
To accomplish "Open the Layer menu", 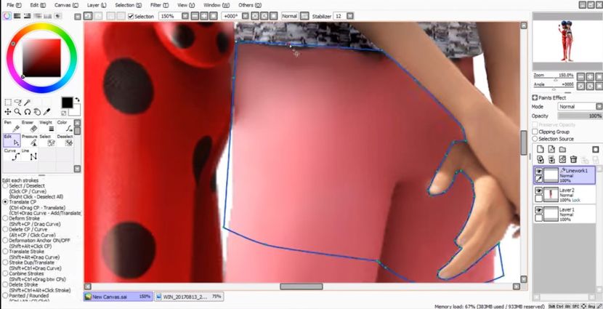I will pos(97,5).
